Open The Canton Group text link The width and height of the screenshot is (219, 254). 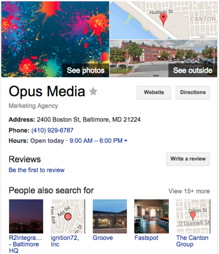[x=192, y=241]
